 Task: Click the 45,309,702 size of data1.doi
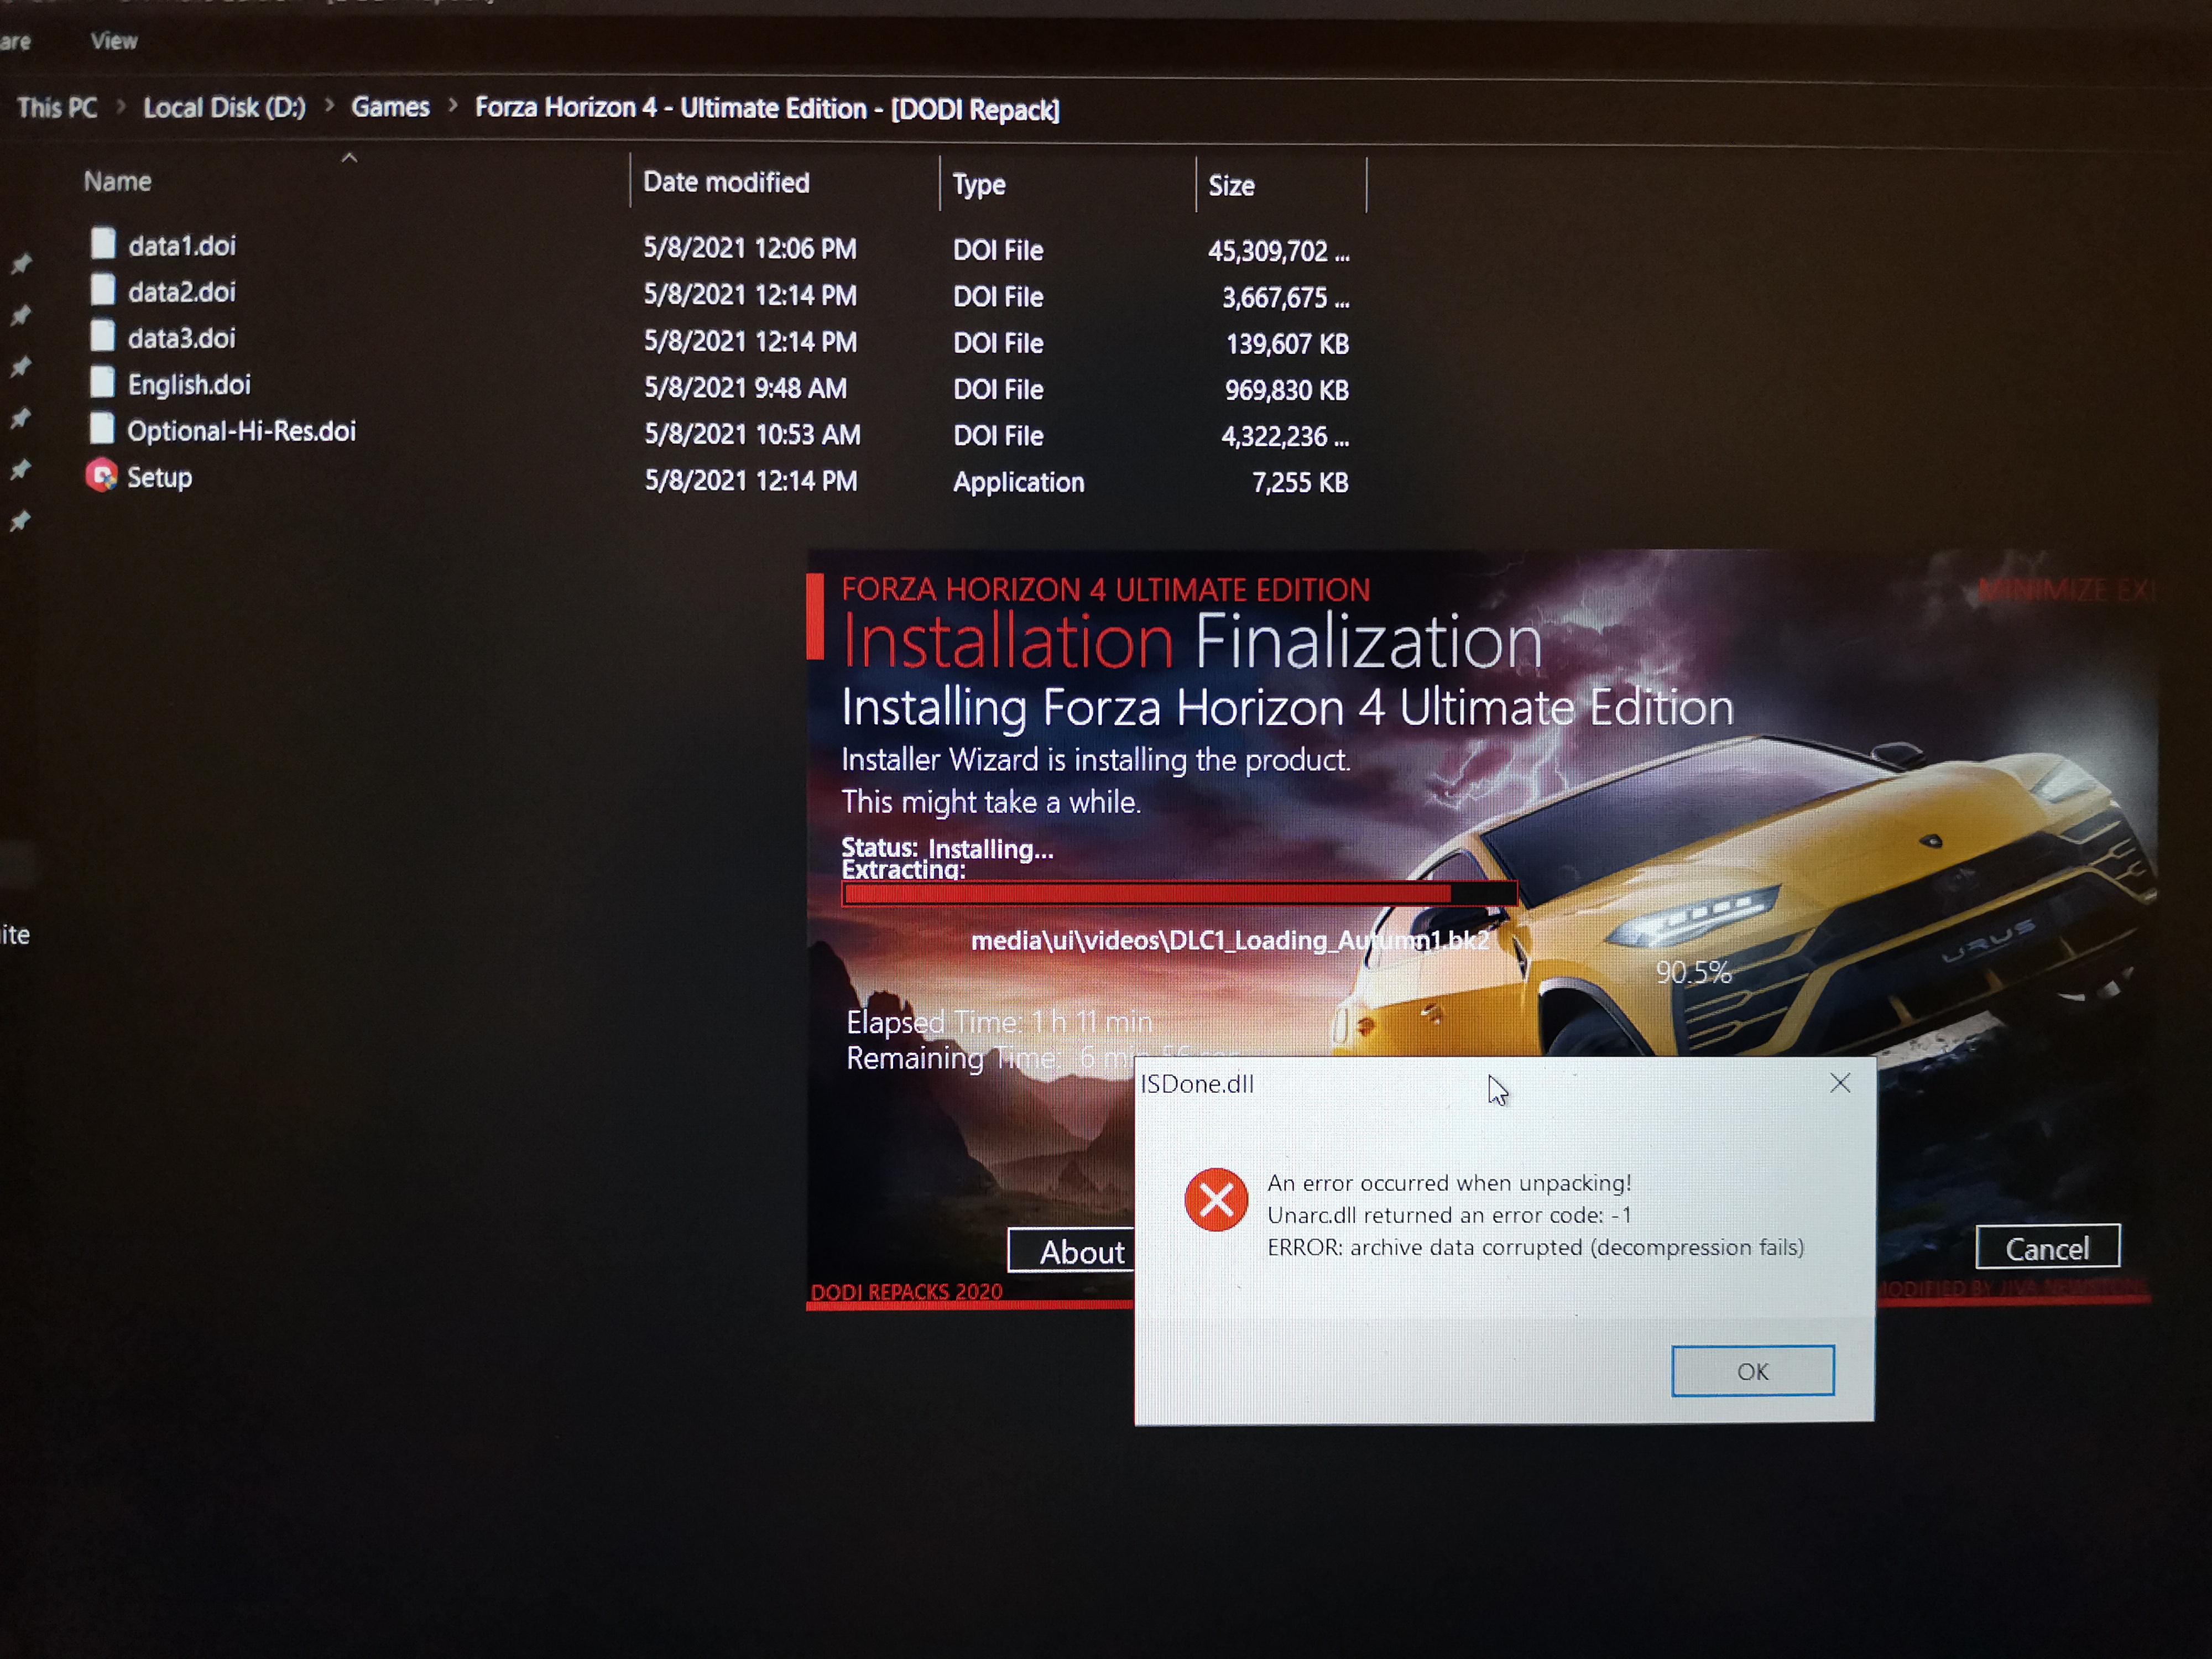click(1278, 251)
